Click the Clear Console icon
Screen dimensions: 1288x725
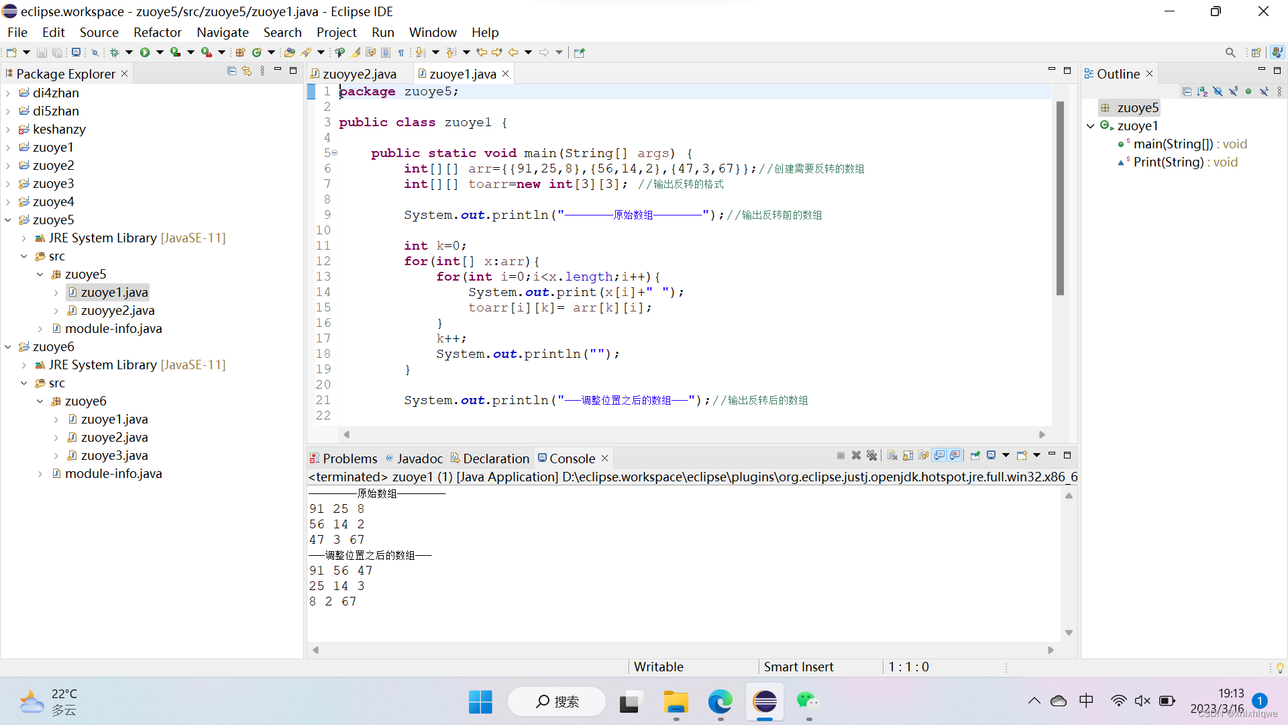click(892, 456)
